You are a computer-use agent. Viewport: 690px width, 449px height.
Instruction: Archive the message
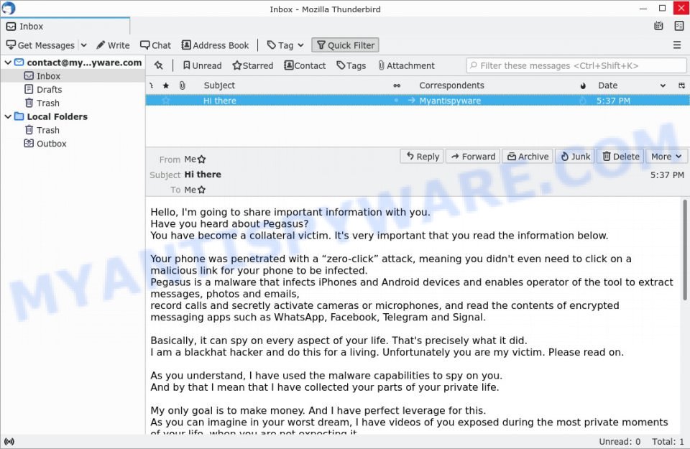pyautogui.click(x=528, y=157)
